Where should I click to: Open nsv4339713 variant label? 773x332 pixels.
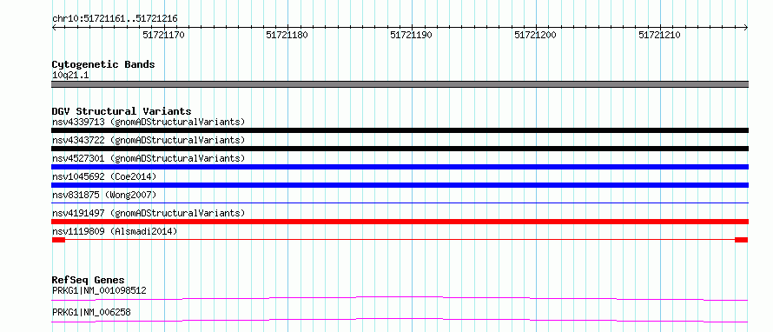click(149, 122)
